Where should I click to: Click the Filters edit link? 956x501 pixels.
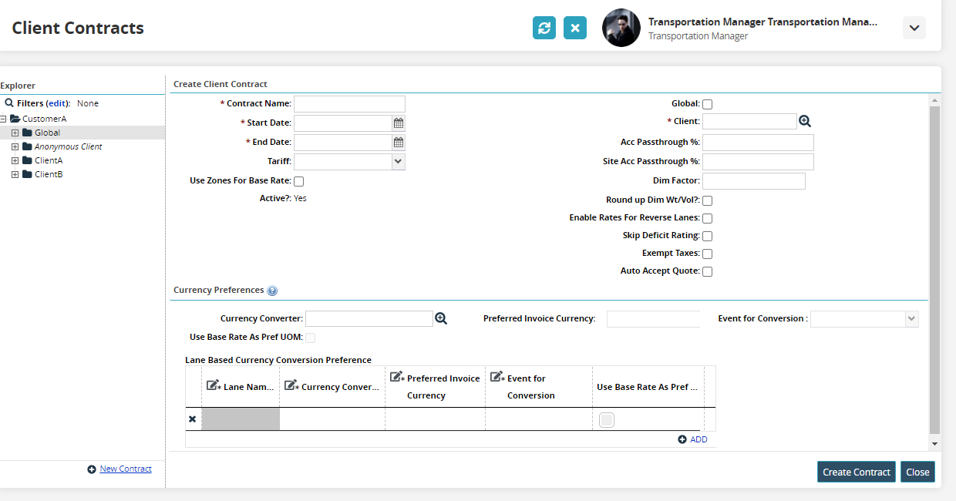[x=58, y=103]
